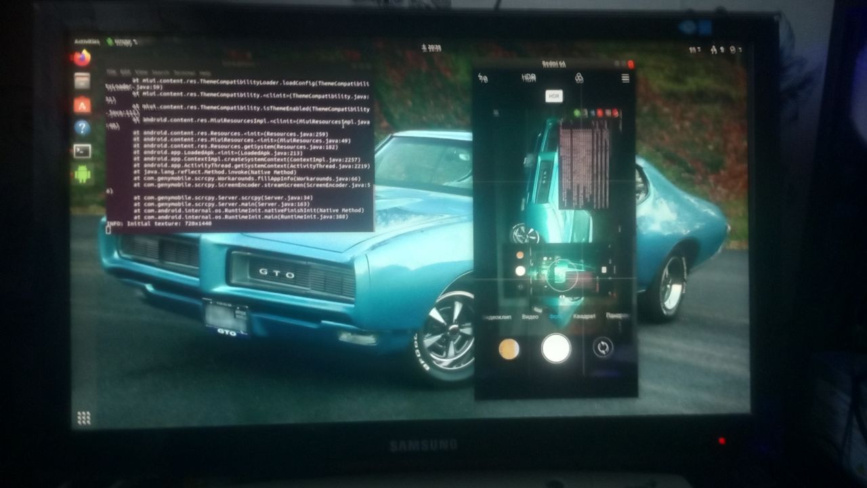
Task: Select the Фото camera mode
Action: tap(556, 317)
